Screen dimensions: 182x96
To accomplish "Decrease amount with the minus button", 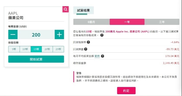I will tap(13, 34).
